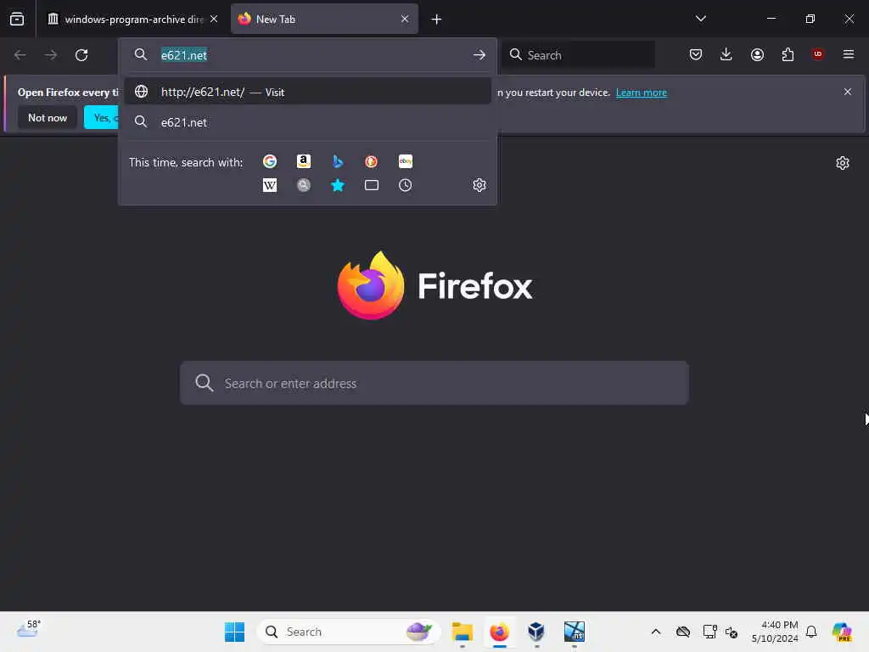Open clock showing 4:40 PM
Viewport: 869px width, 652px height.
coord(775,632)
